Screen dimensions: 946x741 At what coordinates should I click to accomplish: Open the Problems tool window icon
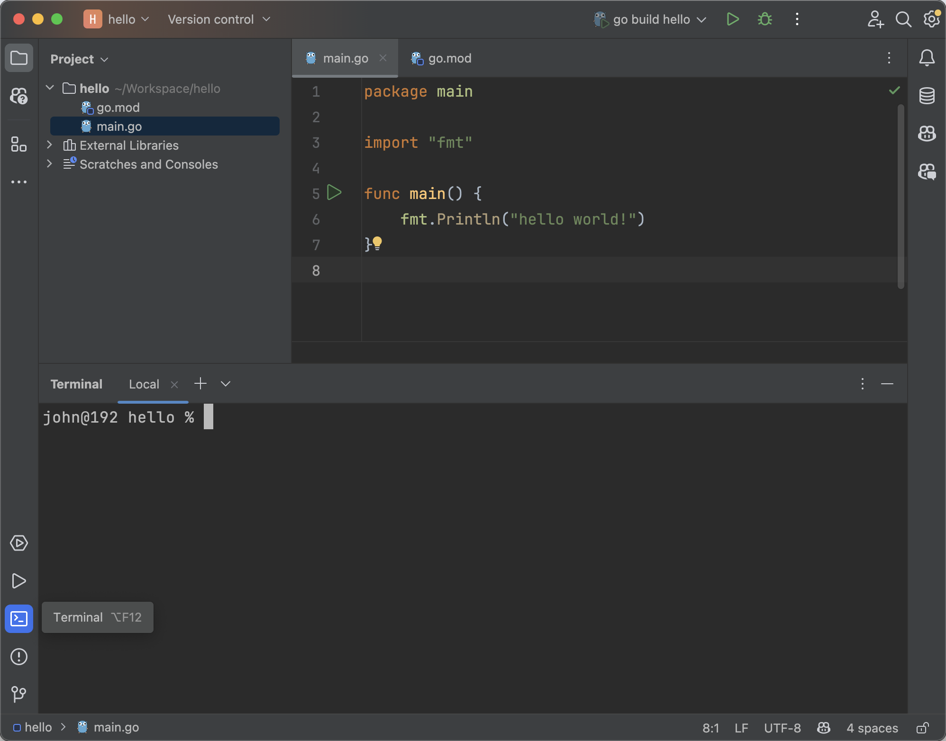coord(18,657)
